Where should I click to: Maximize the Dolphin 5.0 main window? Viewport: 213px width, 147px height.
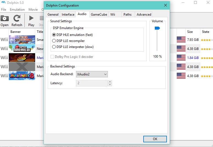click(195, 2)
